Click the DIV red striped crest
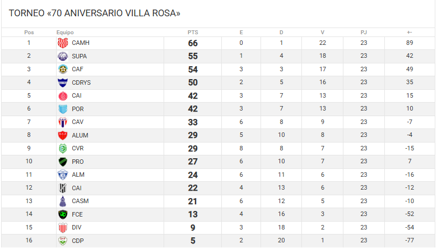437x248 pixels. pyautogui.click(x=63, y=228)
